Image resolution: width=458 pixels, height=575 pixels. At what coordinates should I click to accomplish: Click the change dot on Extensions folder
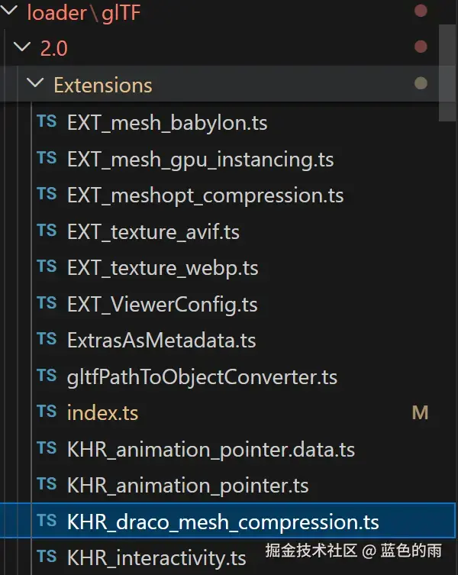420,84
